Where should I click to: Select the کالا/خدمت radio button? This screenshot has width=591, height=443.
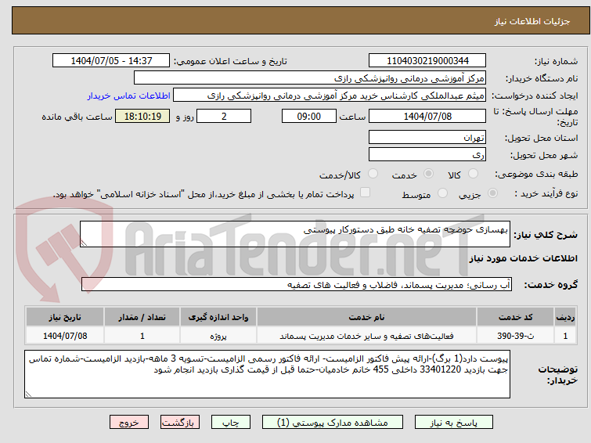click(x=373, y=174)
